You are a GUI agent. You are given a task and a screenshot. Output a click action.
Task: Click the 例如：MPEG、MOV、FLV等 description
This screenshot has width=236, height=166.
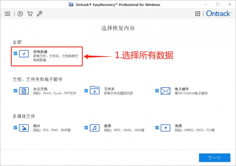[x=195, y=130]
